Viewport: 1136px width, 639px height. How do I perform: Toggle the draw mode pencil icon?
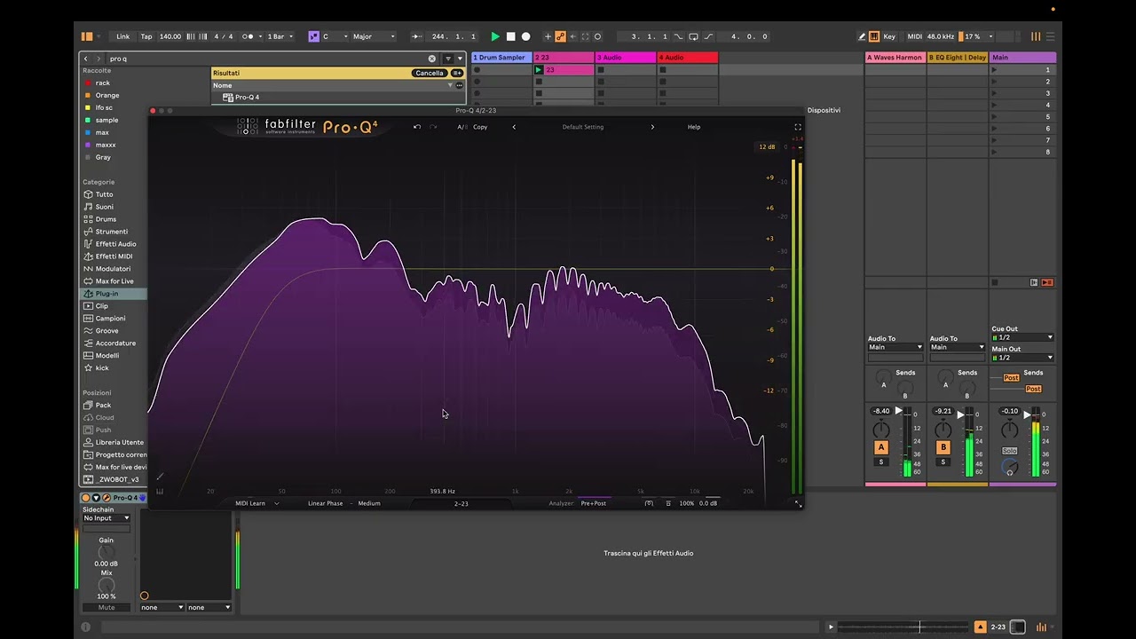coord(862,36)
